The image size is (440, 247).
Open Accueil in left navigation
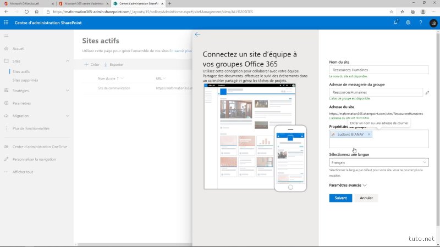(x=18, y=48)
